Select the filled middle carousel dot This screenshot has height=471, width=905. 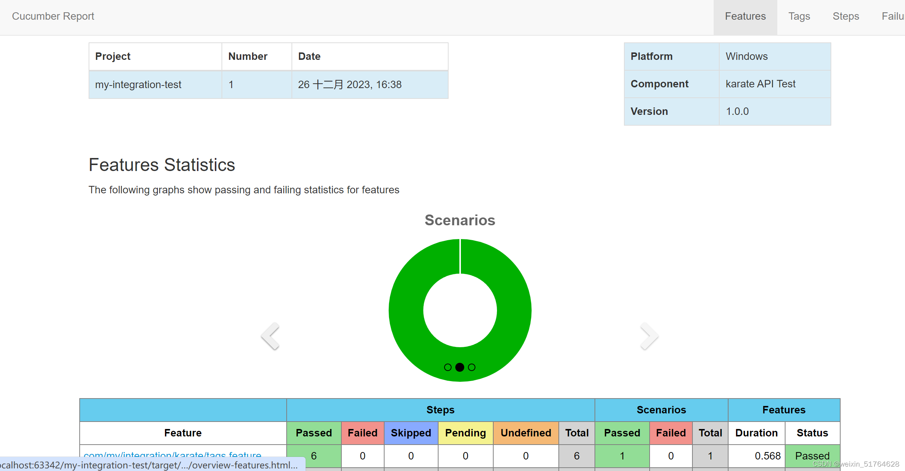pyautogui.click(x=460, y=367)
